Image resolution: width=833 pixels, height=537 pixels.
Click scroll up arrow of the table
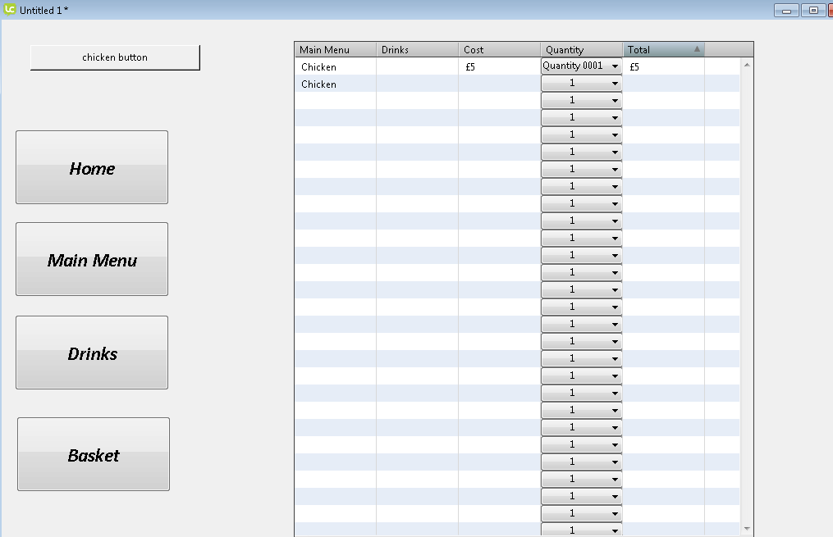[746, 64]
